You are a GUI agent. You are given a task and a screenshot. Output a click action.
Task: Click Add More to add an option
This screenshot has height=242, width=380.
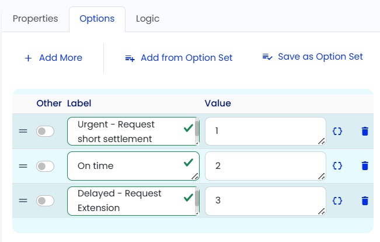54,58
